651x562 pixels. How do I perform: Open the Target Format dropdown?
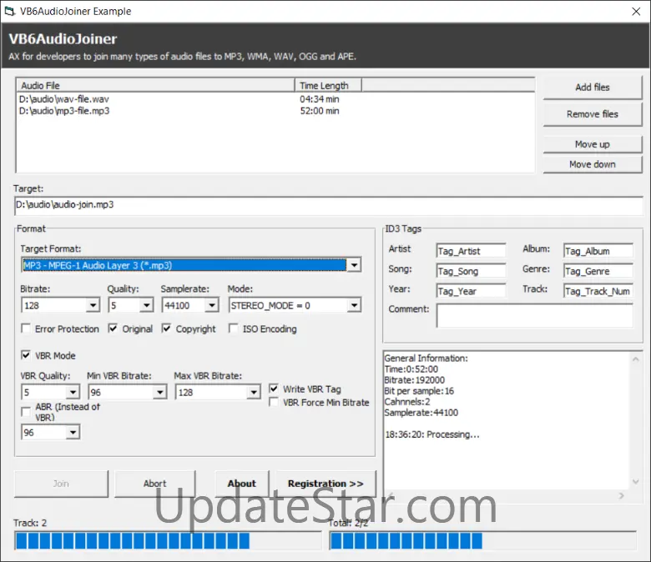click(354, 265)
